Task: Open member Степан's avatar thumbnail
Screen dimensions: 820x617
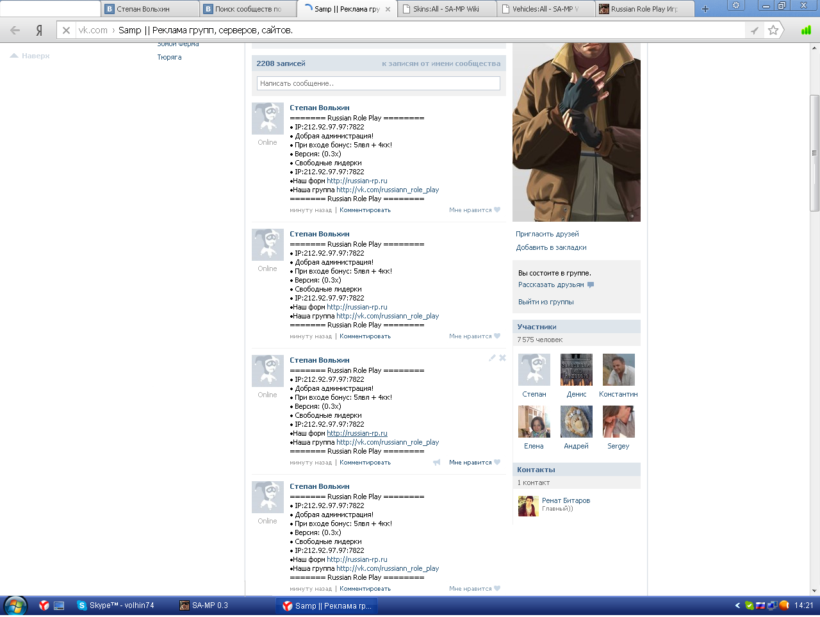Action: click(x=534, y=370)
